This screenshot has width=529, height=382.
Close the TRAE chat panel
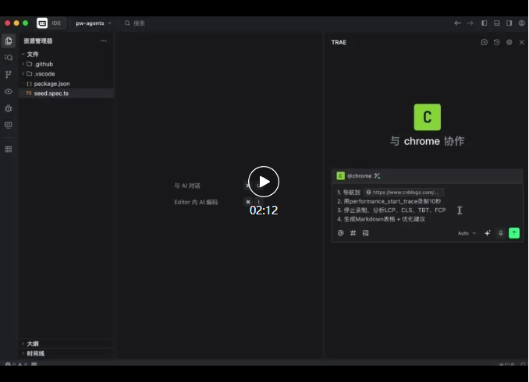tap(521, 42)
